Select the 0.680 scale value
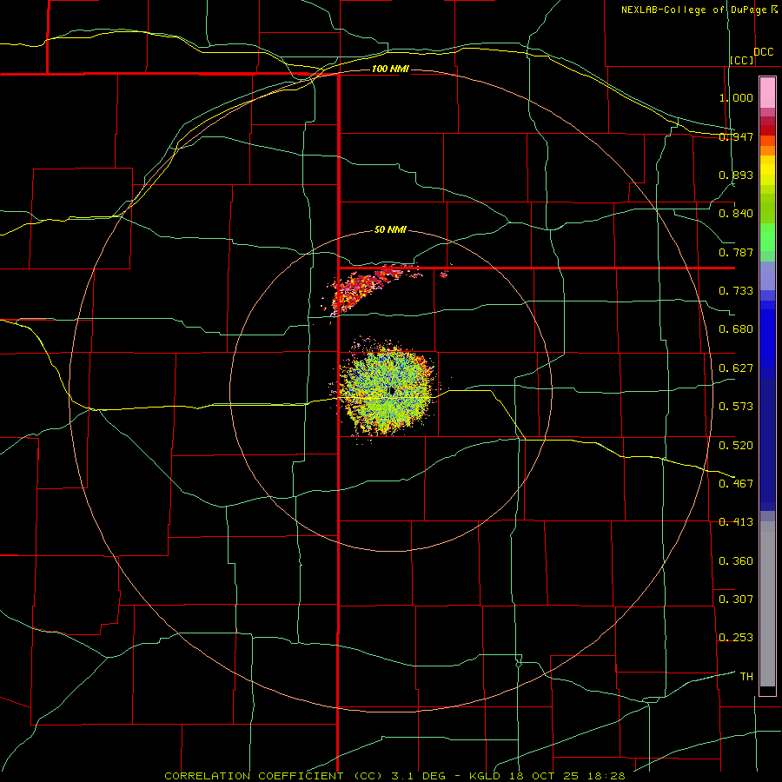The width and height of the screenshot is (782, 782). pos(736,329)
